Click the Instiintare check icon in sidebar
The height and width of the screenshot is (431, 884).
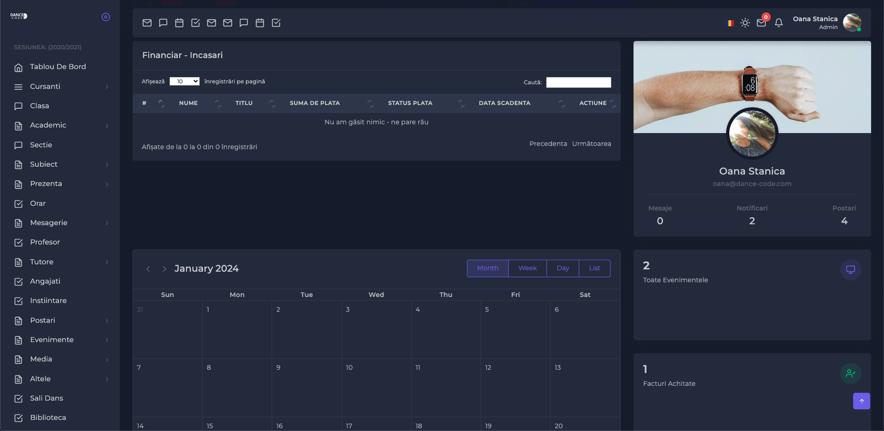pos(18,301)
